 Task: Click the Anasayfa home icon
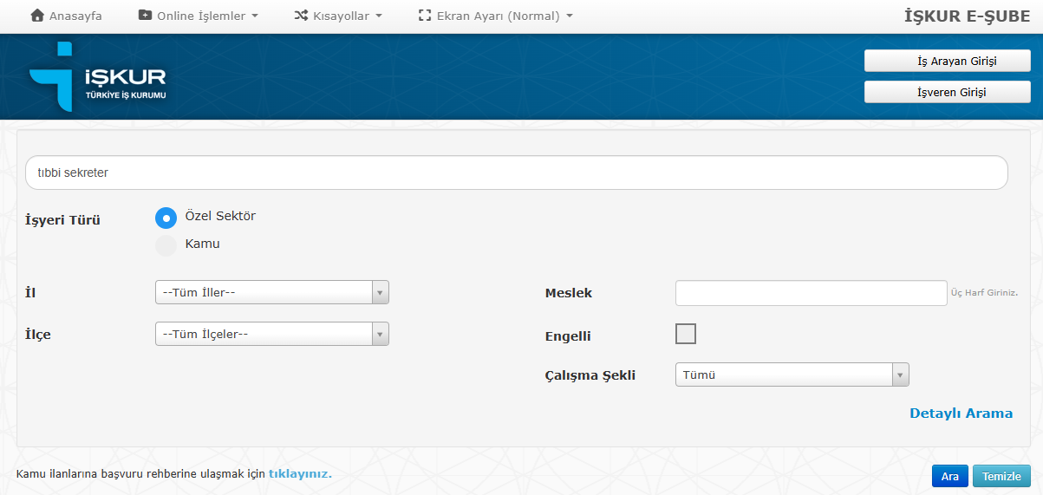[x=37, y=16]
